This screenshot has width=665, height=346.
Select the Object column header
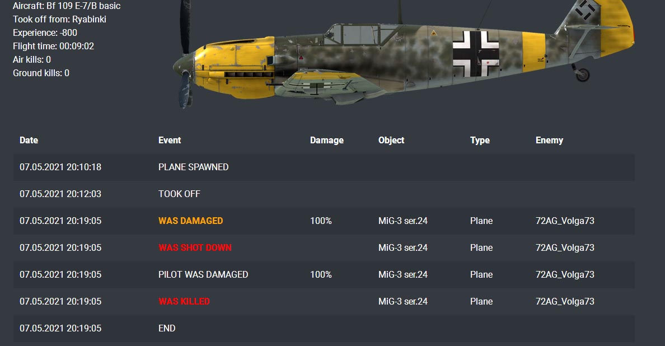391,140
